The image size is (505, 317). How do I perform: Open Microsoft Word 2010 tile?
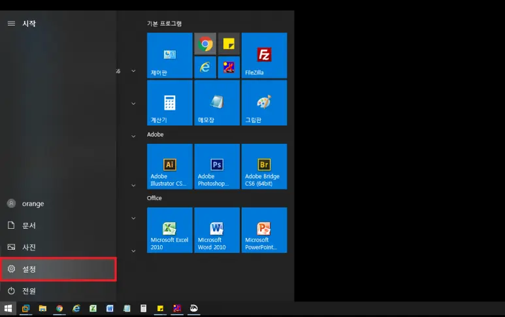tap(217, 230)
